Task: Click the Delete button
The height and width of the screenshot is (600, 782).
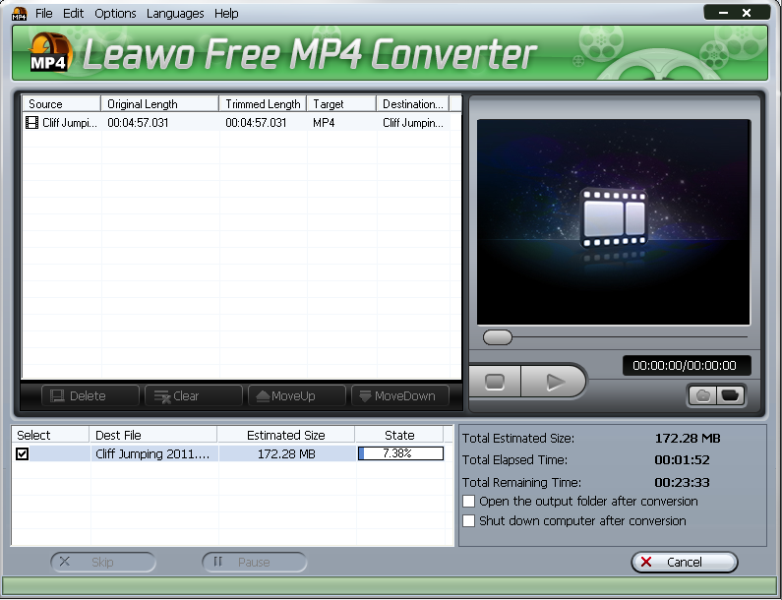Action: click(x=90, y=396)
